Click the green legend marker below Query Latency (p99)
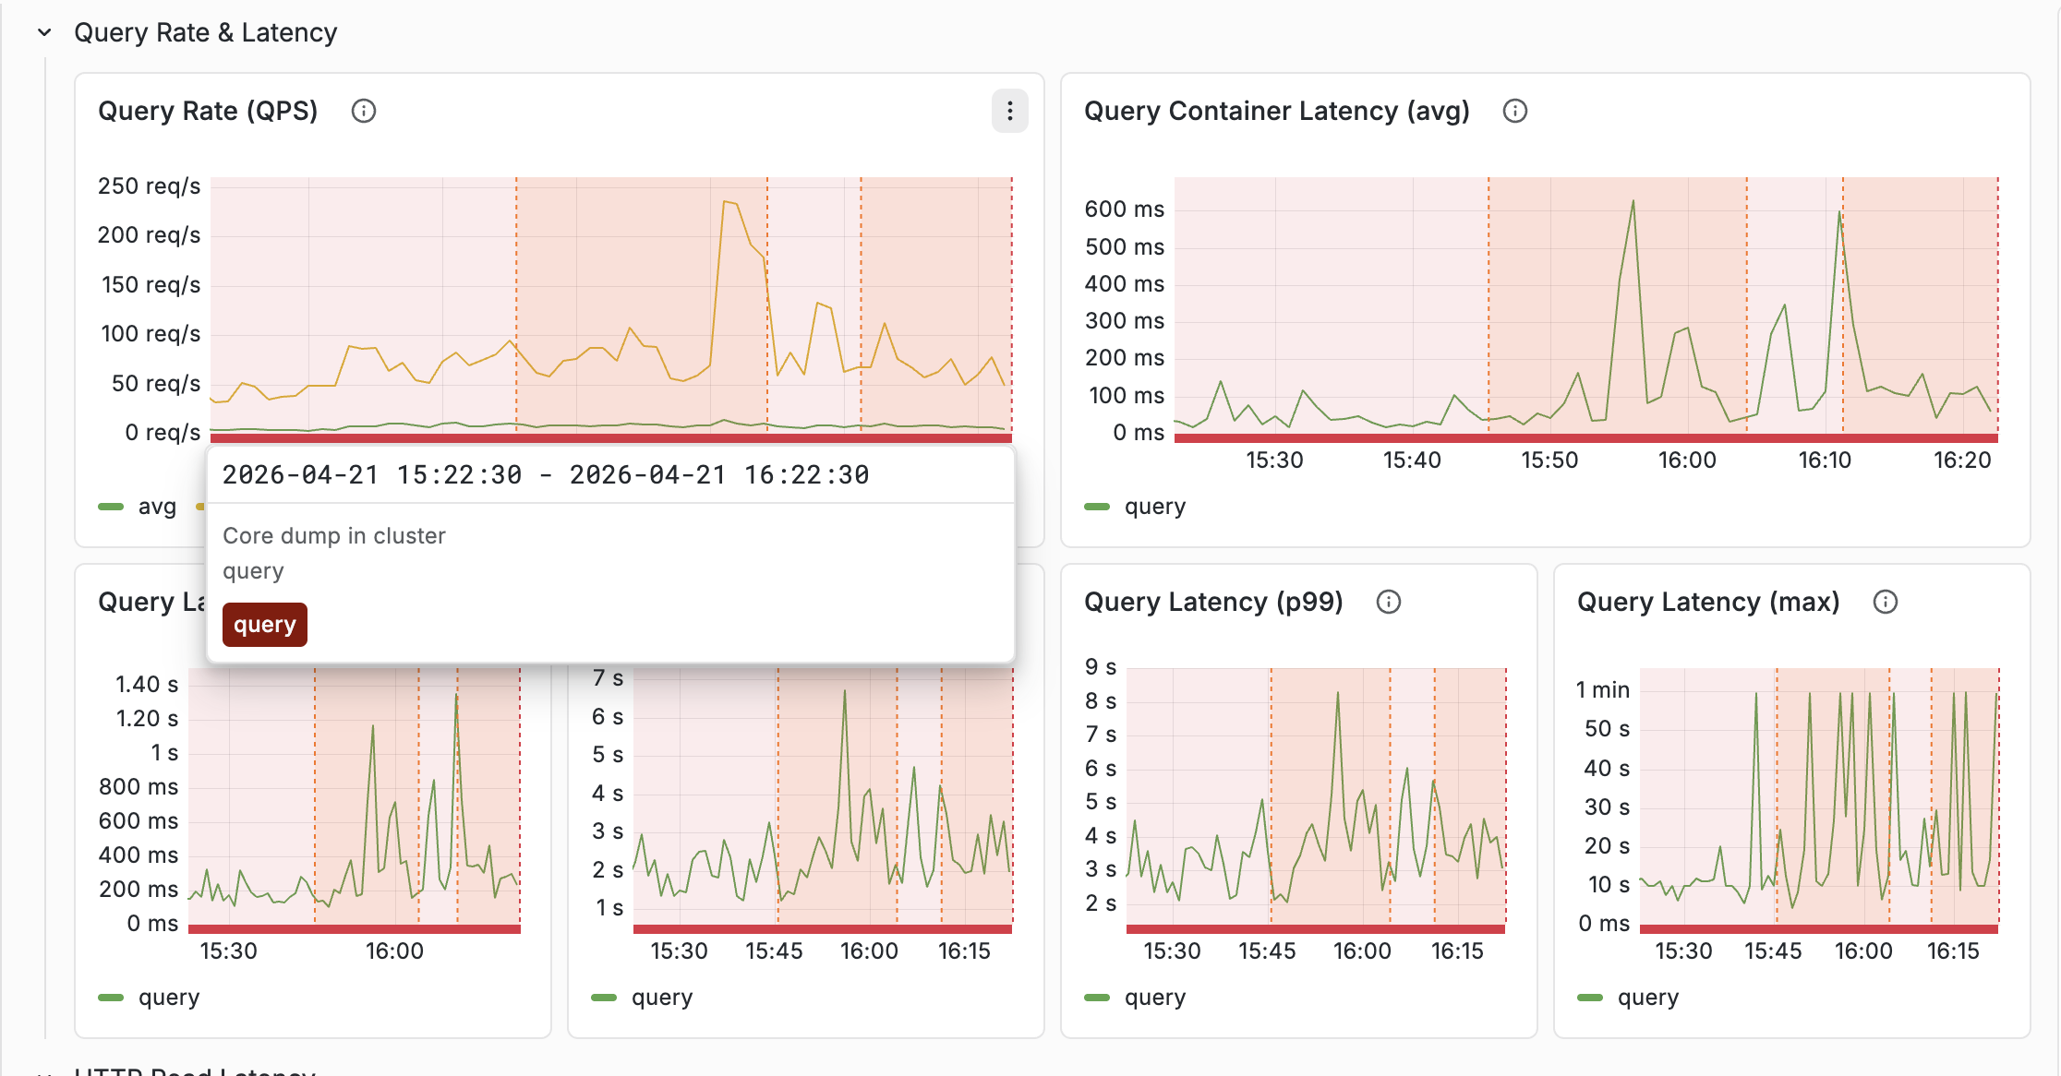Image resolution: width=2061 pixels, height=1076 pixels. coord(1099,997)
